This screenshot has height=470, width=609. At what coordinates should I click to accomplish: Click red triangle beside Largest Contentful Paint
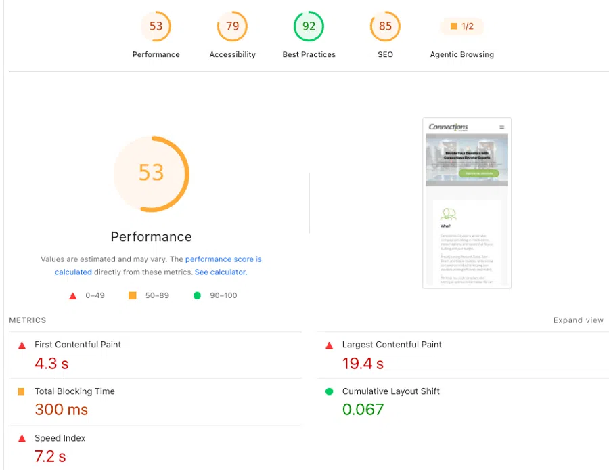tap(329, 345)
